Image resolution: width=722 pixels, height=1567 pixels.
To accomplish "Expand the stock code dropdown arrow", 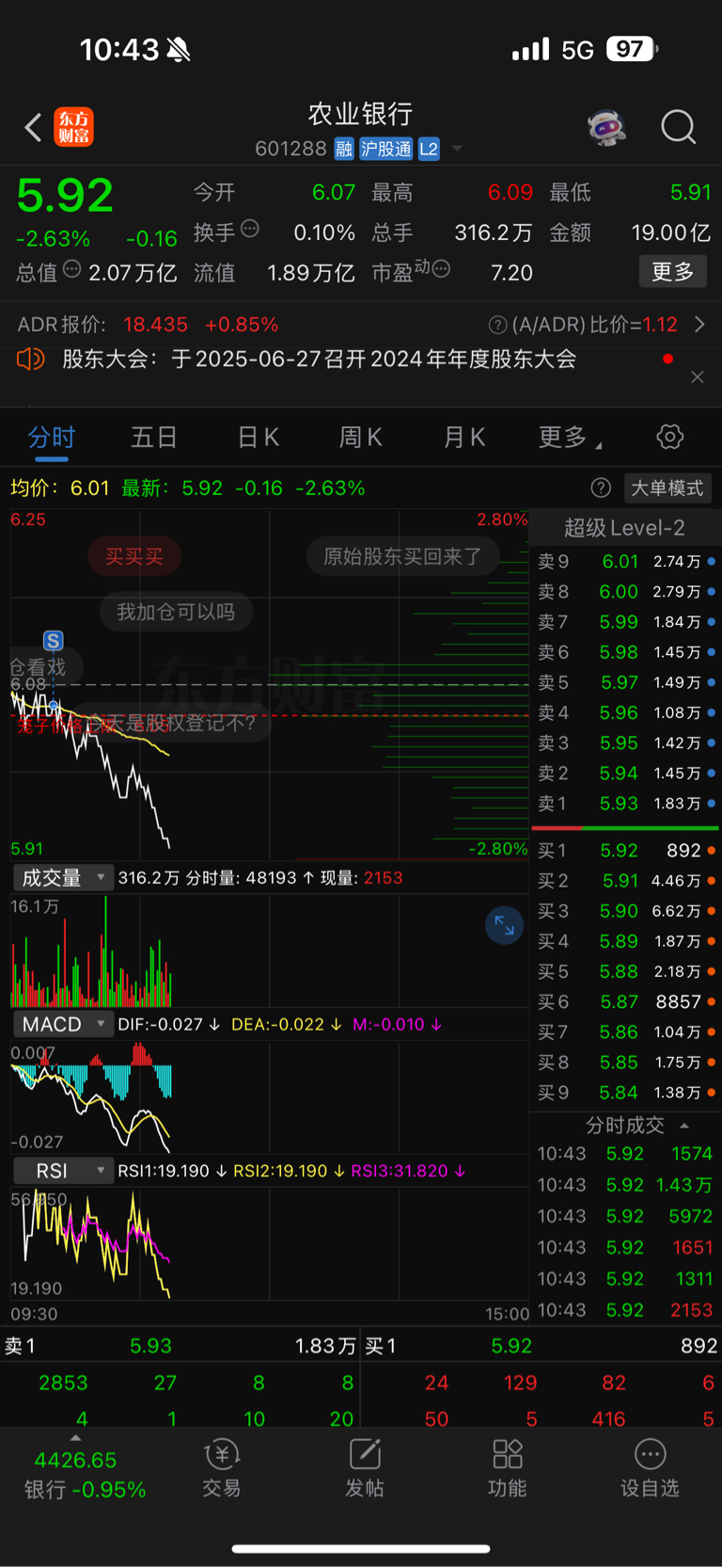I will coord(457,149).
